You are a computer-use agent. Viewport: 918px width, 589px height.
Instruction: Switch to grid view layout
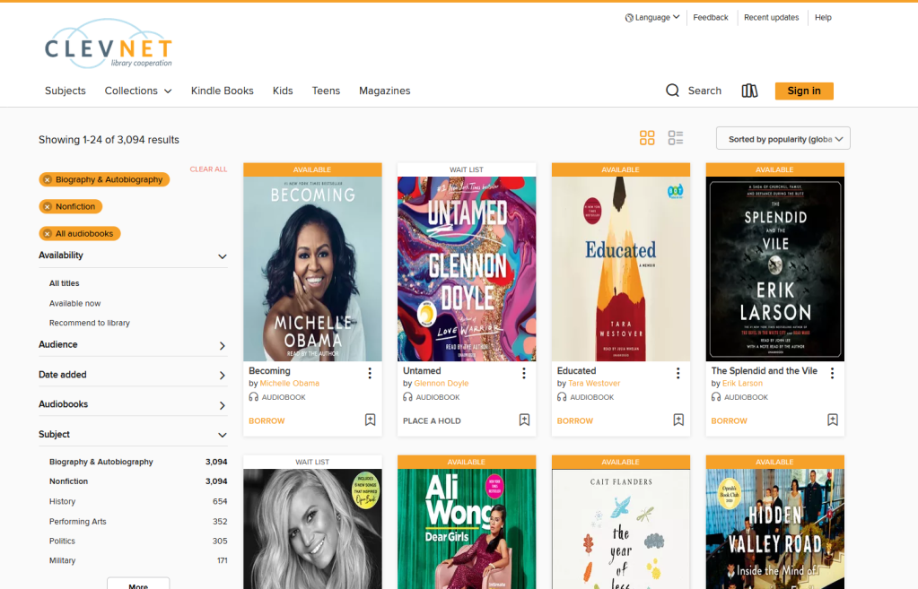click(x=647, y=138)
